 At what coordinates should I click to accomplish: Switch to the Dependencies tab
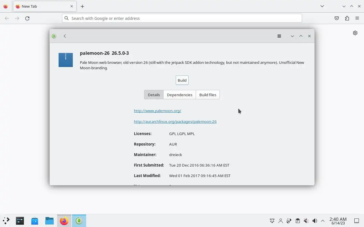coord(179,95)
